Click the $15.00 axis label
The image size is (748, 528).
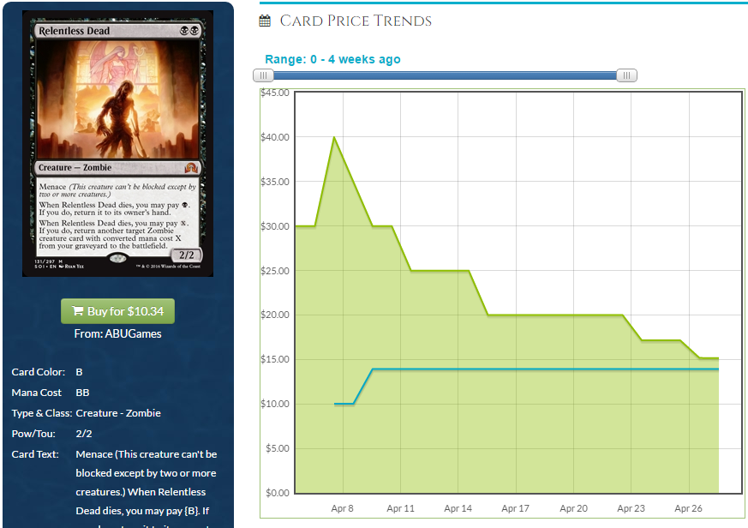[x=275, y=359]
